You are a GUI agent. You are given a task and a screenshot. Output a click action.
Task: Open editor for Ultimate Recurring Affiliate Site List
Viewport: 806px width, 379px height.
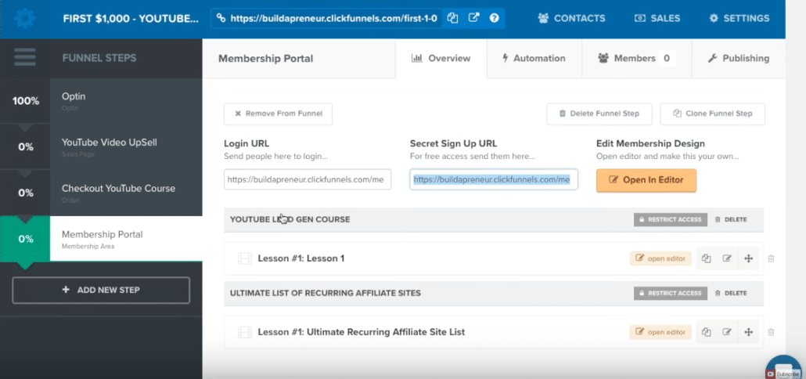click(x=660, y=332)
